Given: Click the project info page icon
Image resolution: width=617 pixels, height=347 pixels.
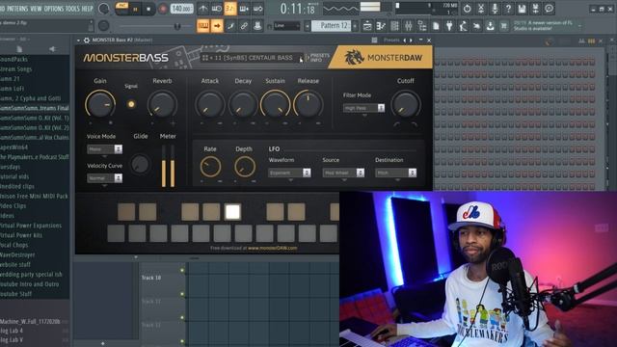Looking at the screenshot, I should [436, 26].
